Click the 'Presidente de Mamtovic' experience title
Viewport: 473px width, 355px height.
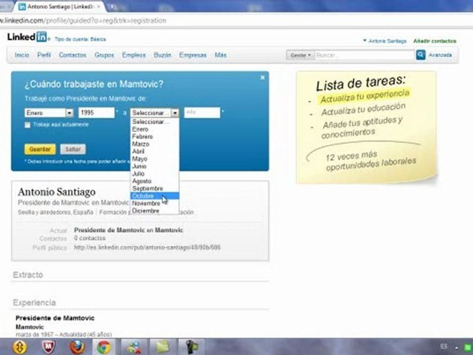click(55, 318)
